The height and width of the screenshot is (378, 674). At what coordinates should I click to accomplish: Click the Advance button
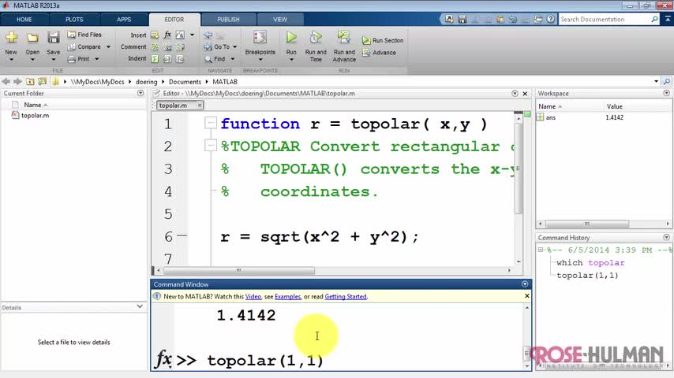coord(379,53)
